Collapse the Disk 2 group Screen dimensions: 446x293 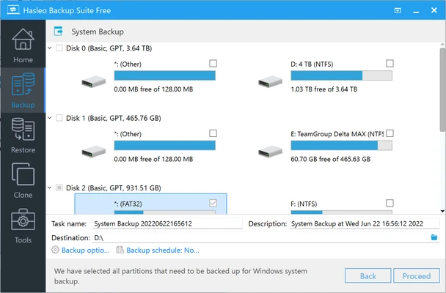[50, 188]
